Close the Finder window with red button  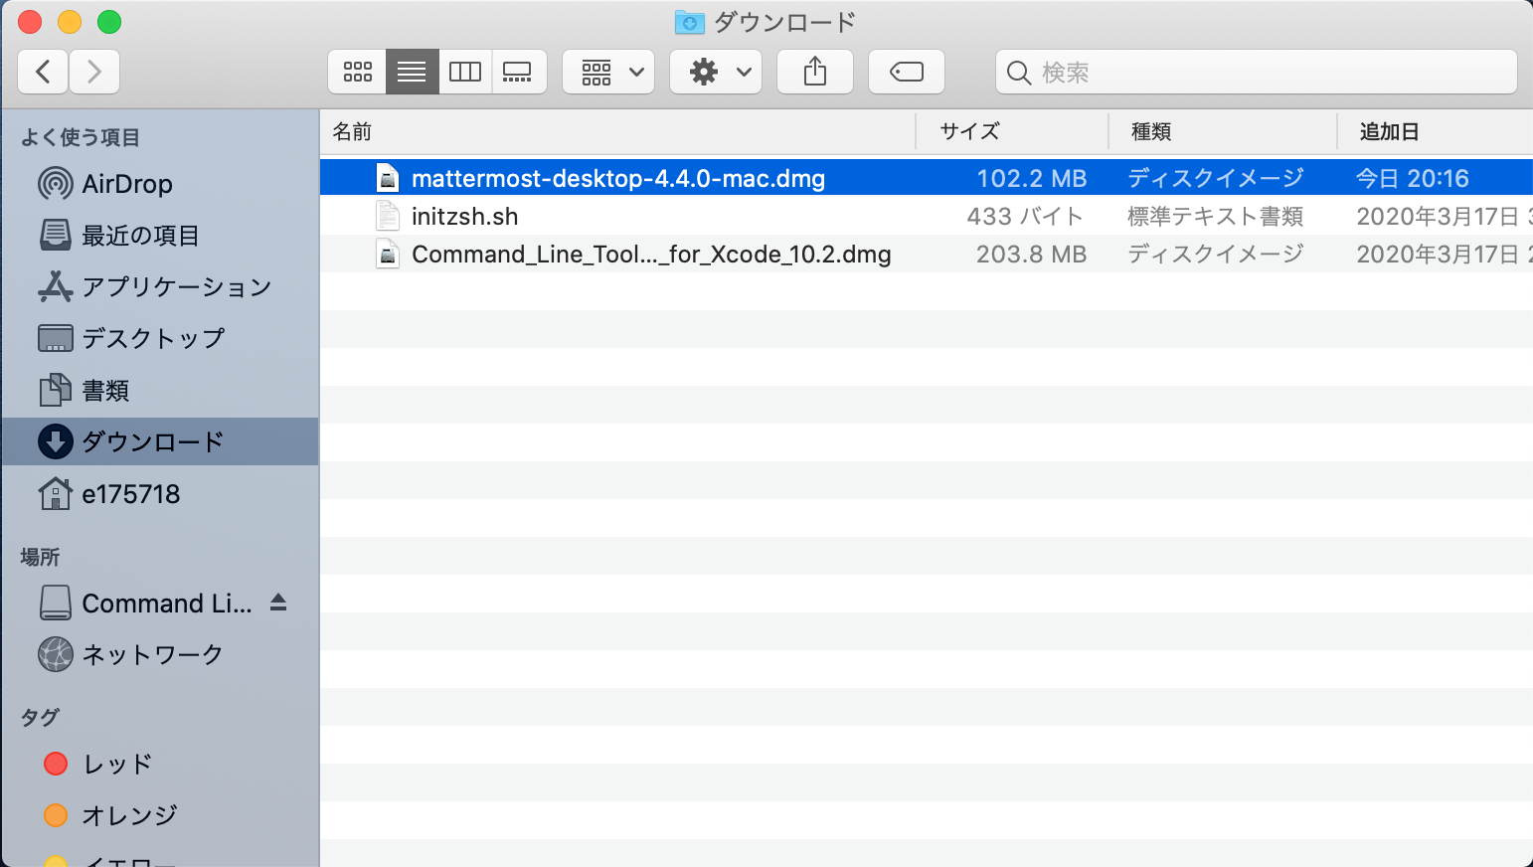tap(30, 21)
